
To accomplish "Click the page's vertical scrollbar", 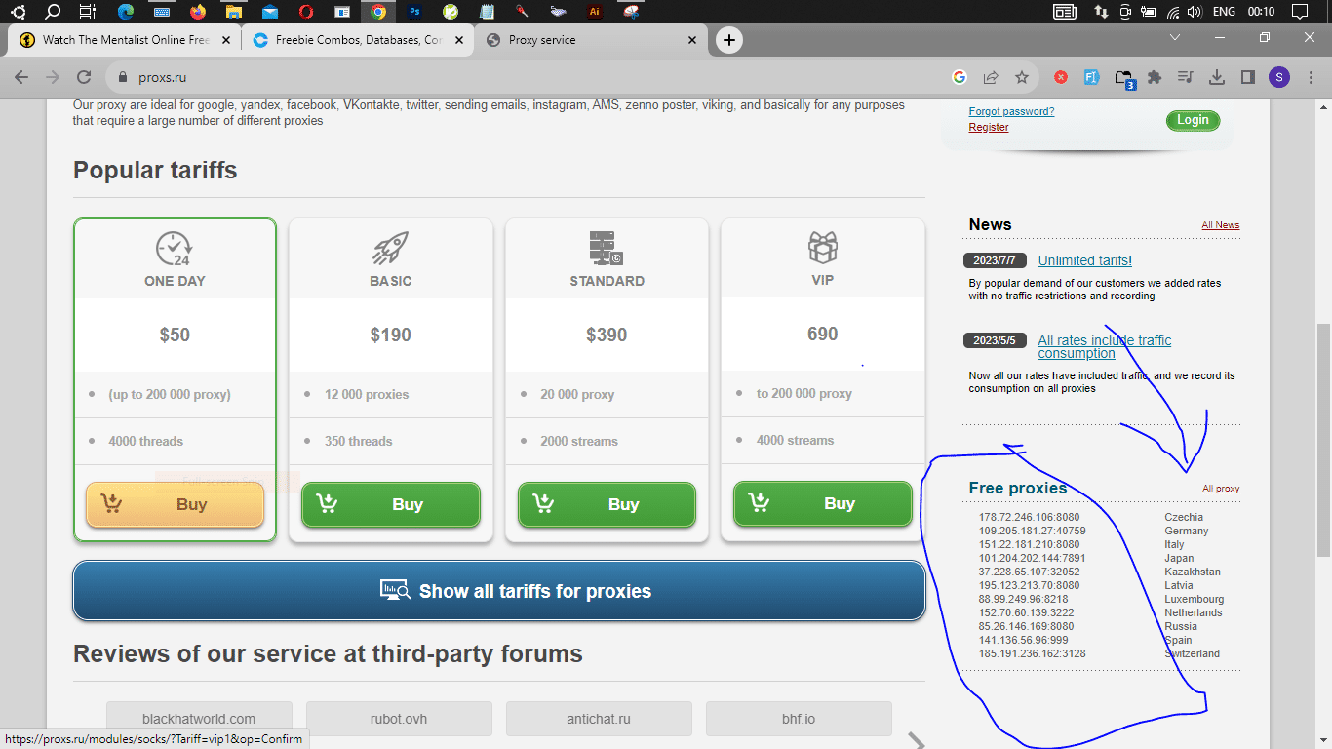I will [x=1323, y=439].
